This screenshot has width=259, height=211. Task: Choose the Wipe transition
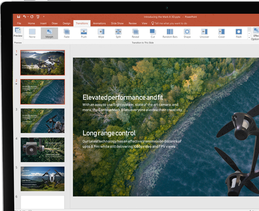click(x=101, y=33)
